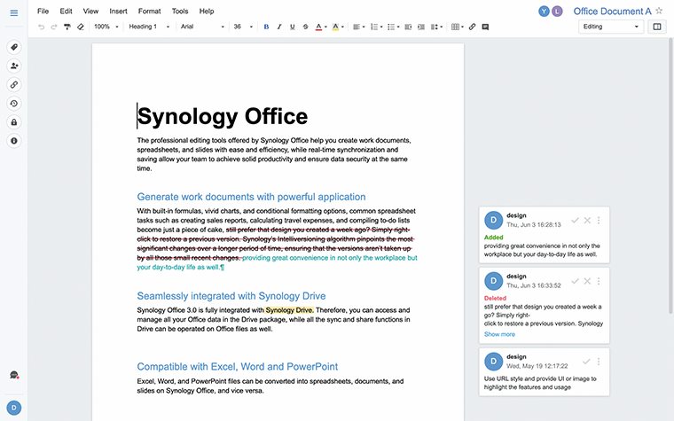The height and width of the screenshot is (421, 674).
Task: Open the insert table tool
Action: click(458, 27)
